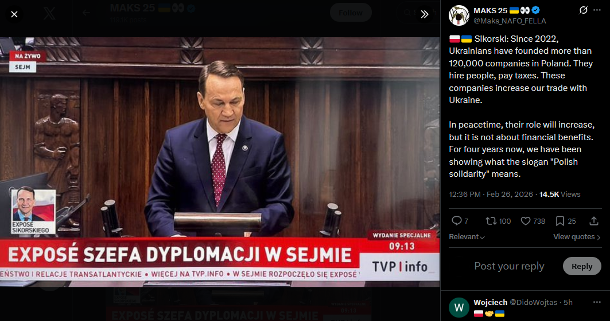This screenshot has width=610, height=321.
Task: Open Relevant sort dropdown
Action: point(467,237)
